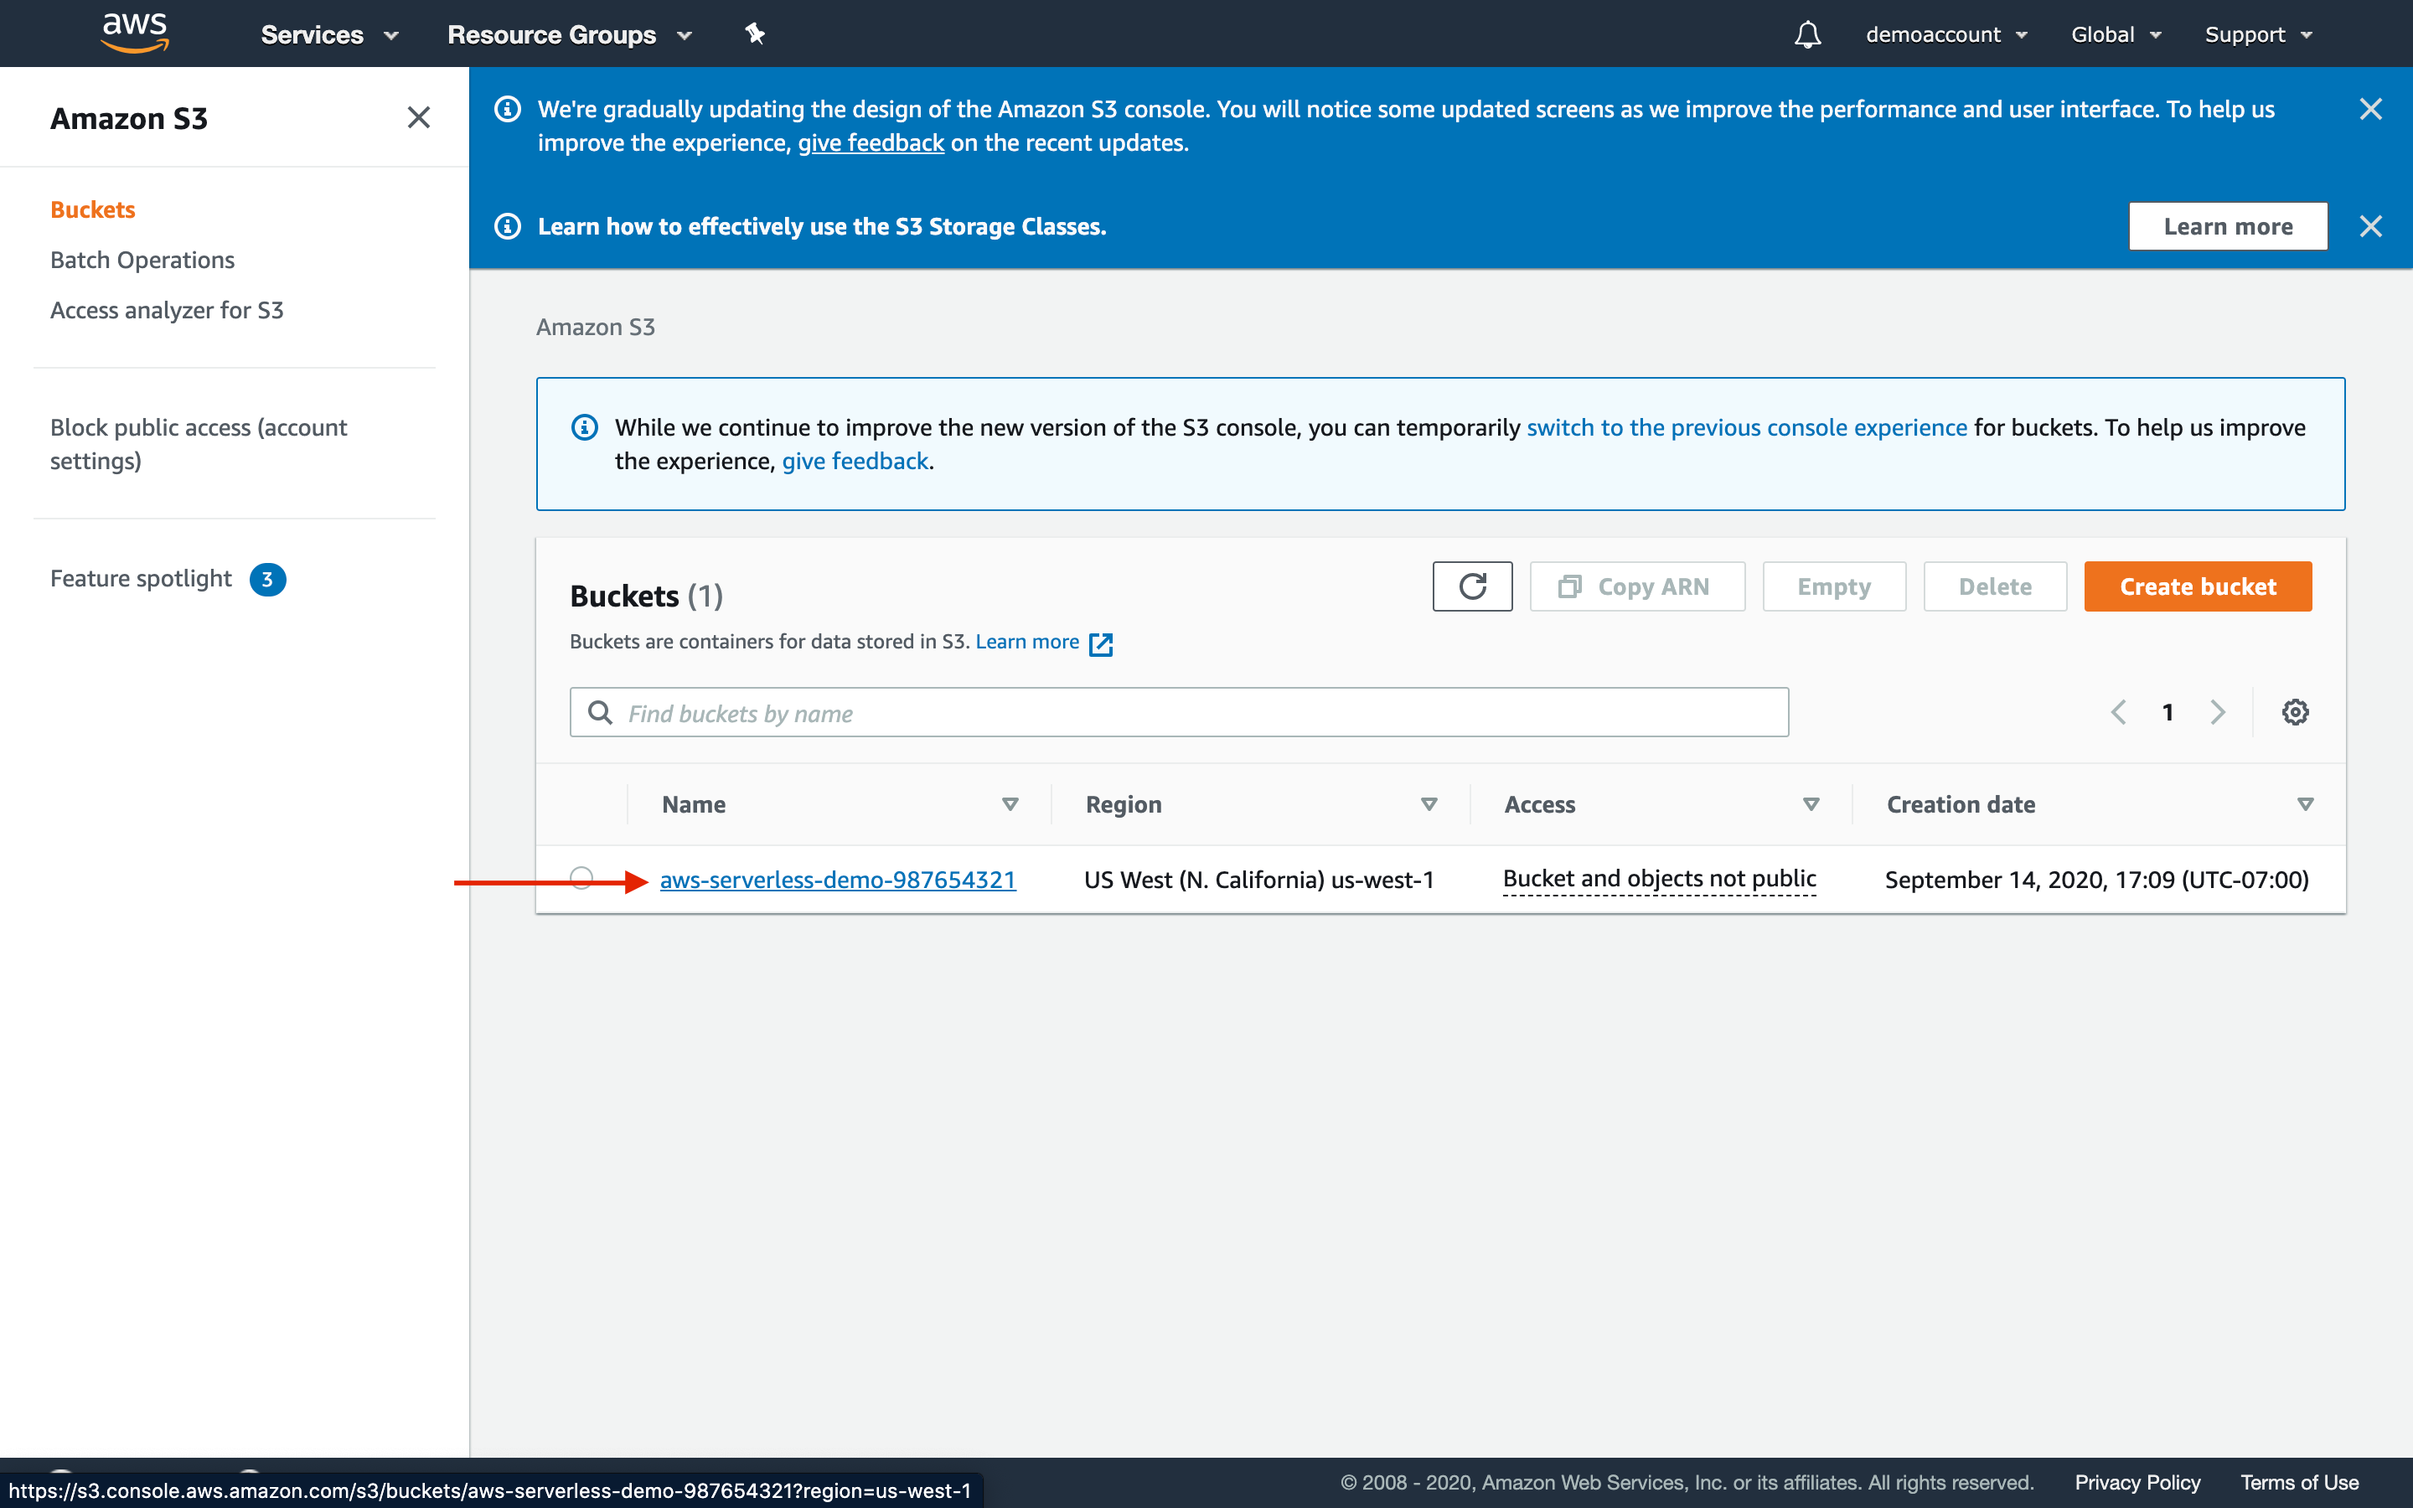The image size is (2413, 1508).
Task: Open the Services dropdown menu
Action: pos(329,35)
